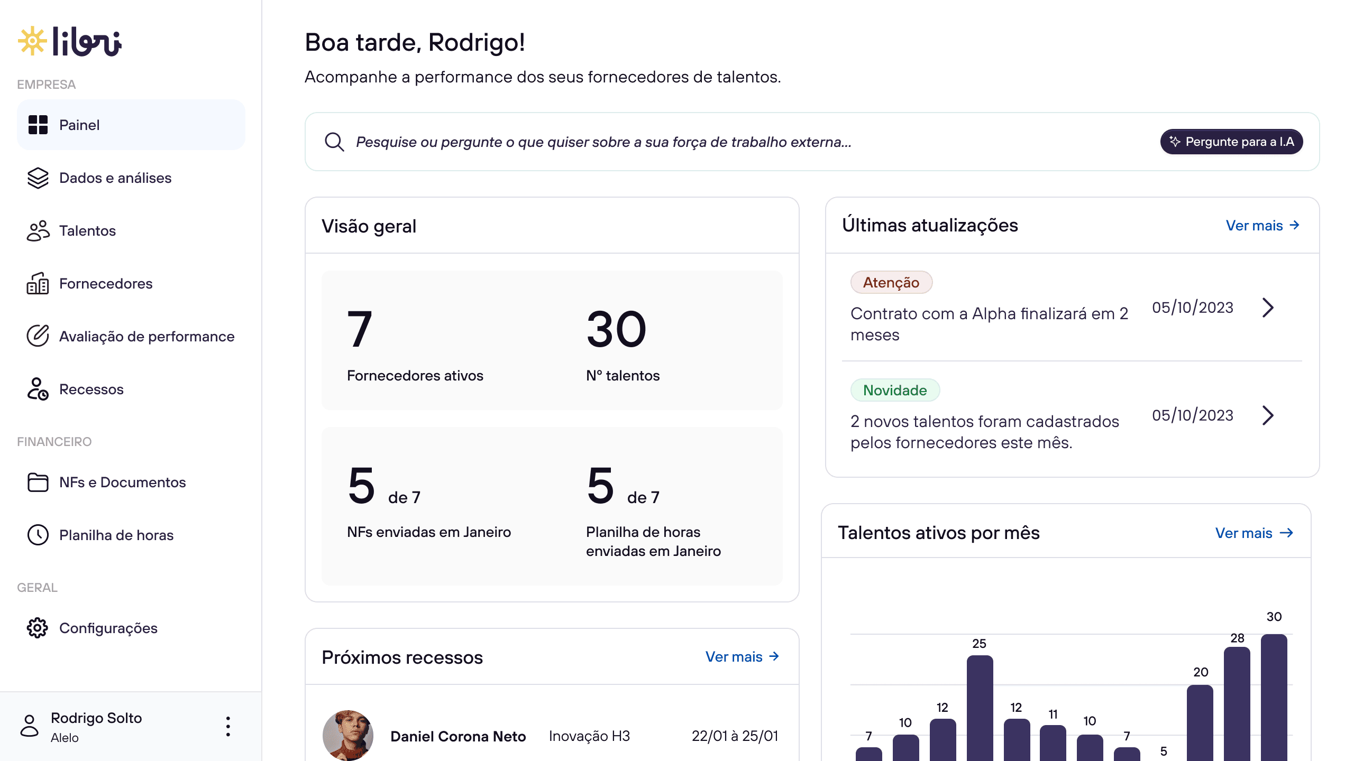Click the Libri sun logo

pos(33,41)
